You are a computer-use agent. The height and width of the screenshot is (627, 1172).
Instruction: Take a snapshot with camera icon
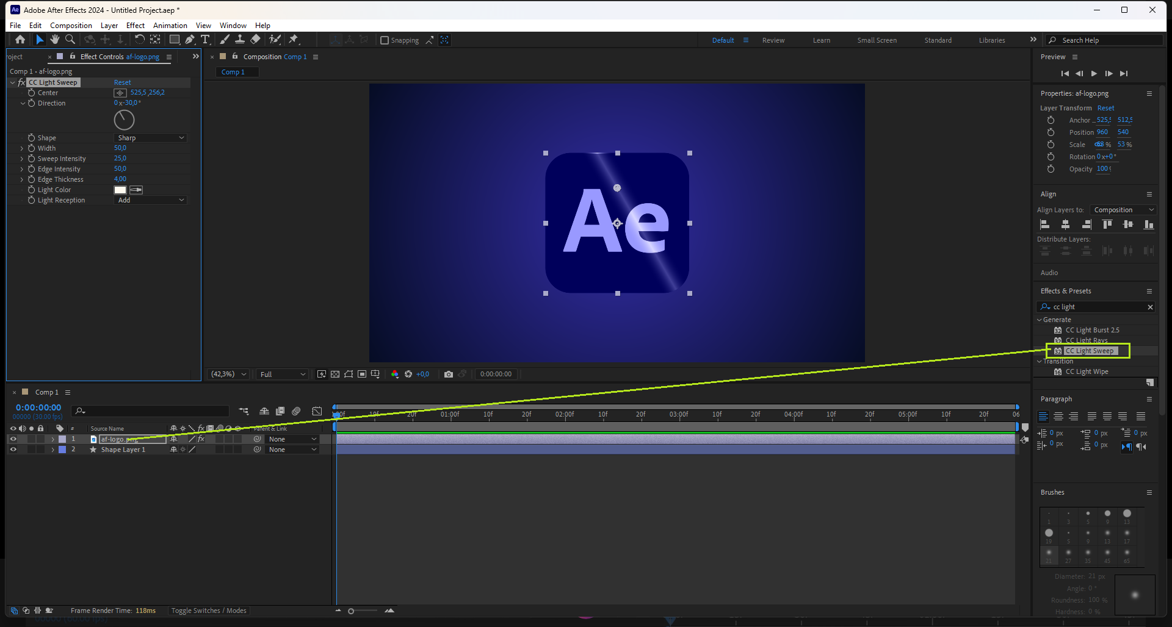coord(449,374)
